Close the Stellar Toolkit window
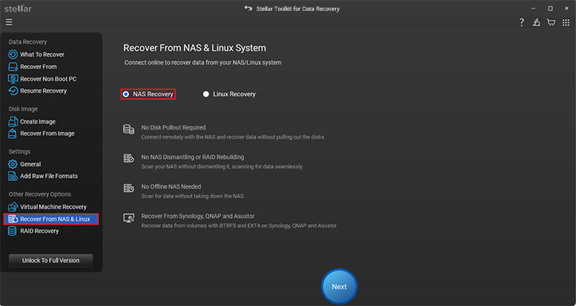576x306 pixels. (567, 8)
